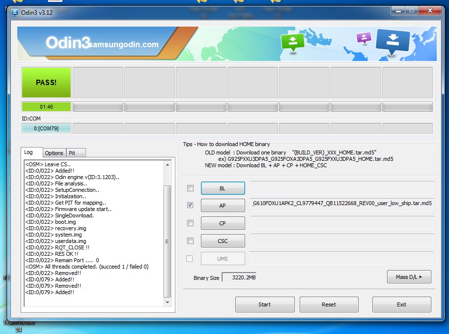Click log line 'RES OK !!'
The image size is (449, 334).
tap(52, 254)
